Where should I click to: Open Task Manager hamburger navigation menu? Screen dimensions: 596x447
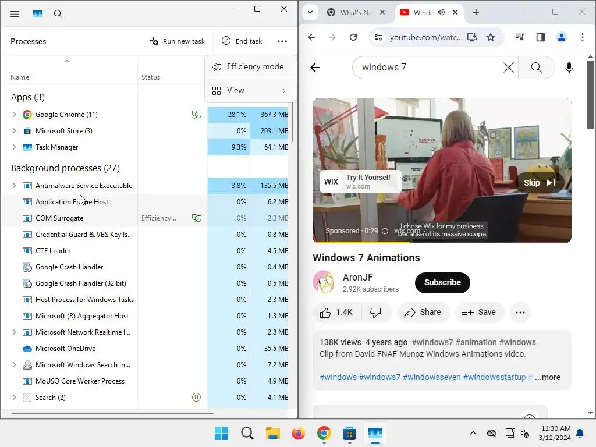[15, 14]
